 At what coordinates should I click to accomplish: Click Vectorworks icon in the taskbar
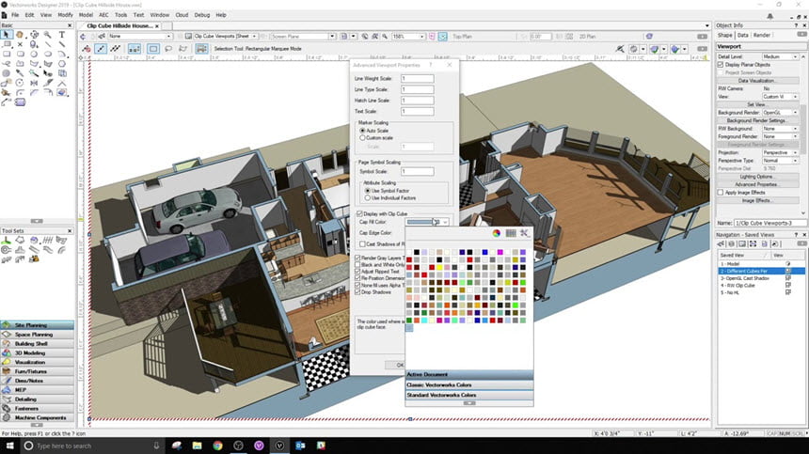(x=279, y=446)
